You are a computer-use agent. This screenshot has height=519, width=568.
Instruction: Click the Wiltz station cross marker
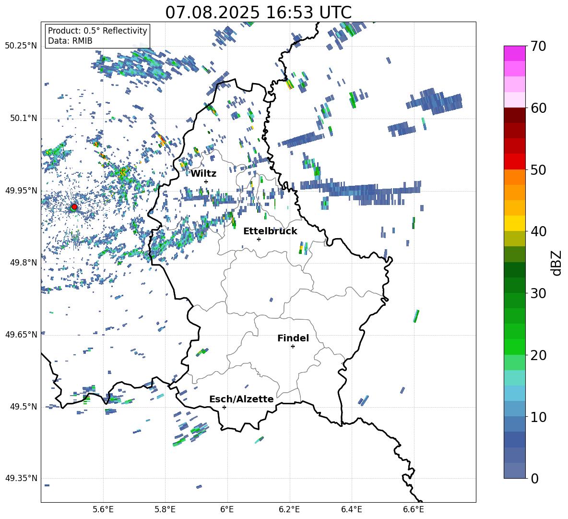click(206, 181)
